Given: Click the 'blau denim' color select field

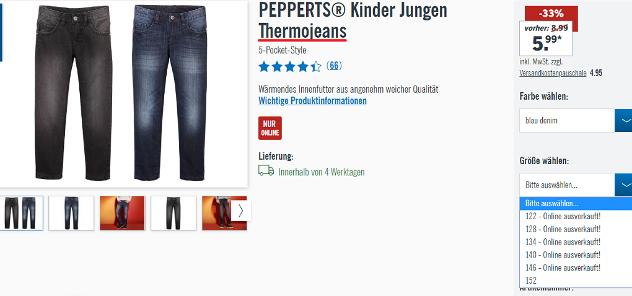Looking at the screenshot, I should click(x=567, y=120).
